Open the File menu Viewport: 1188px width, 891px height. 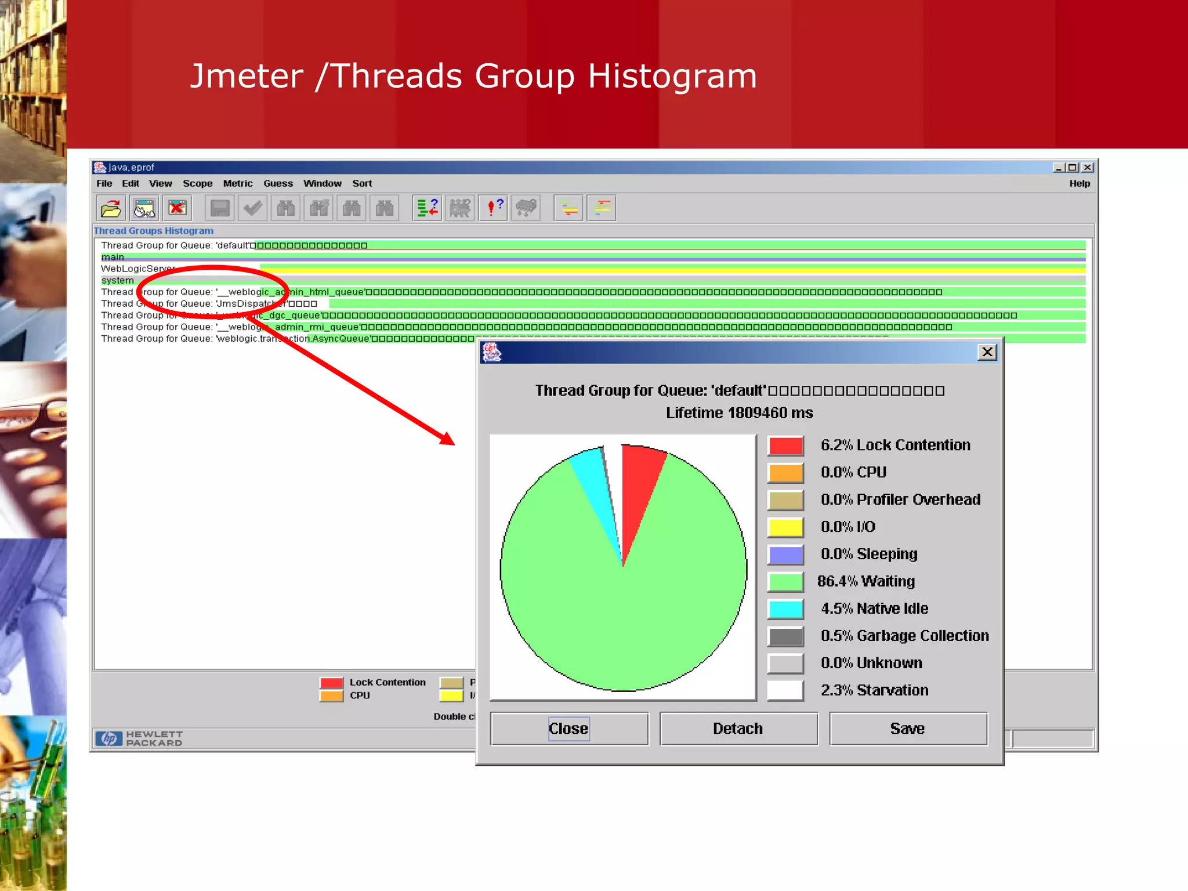tap(104, 183)
